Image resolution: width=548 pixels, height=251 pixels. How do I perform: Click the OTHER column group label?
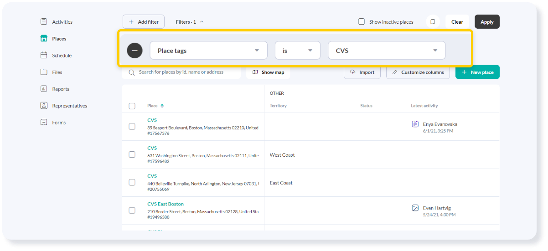pyautogui.click(x=277, y=93)
